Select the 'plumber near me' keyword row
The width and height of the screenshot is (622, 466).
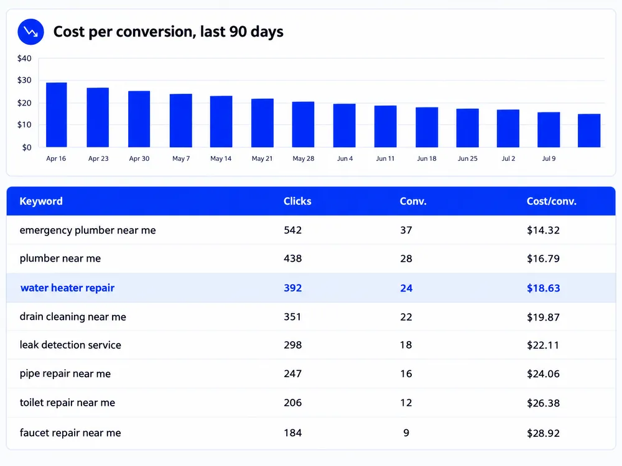click(311, 258)
